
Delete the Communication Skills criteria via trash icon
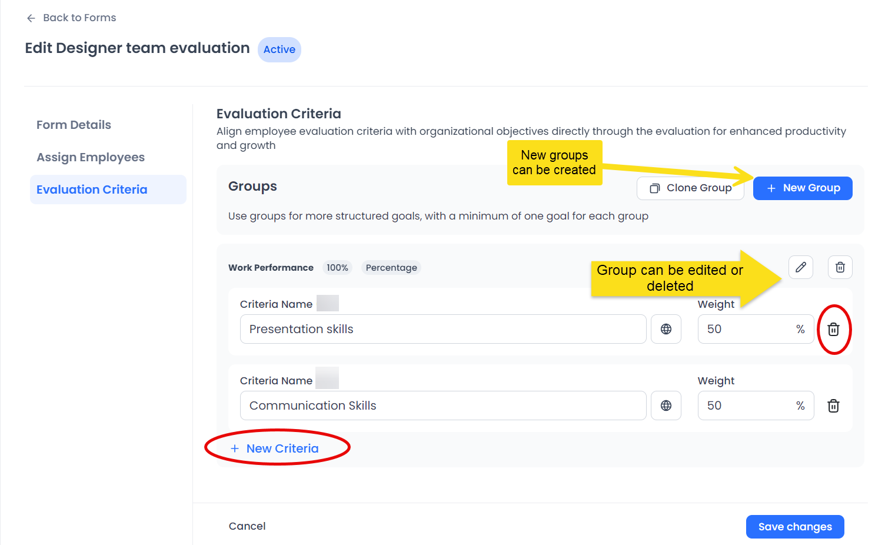(x=833, y=406)
